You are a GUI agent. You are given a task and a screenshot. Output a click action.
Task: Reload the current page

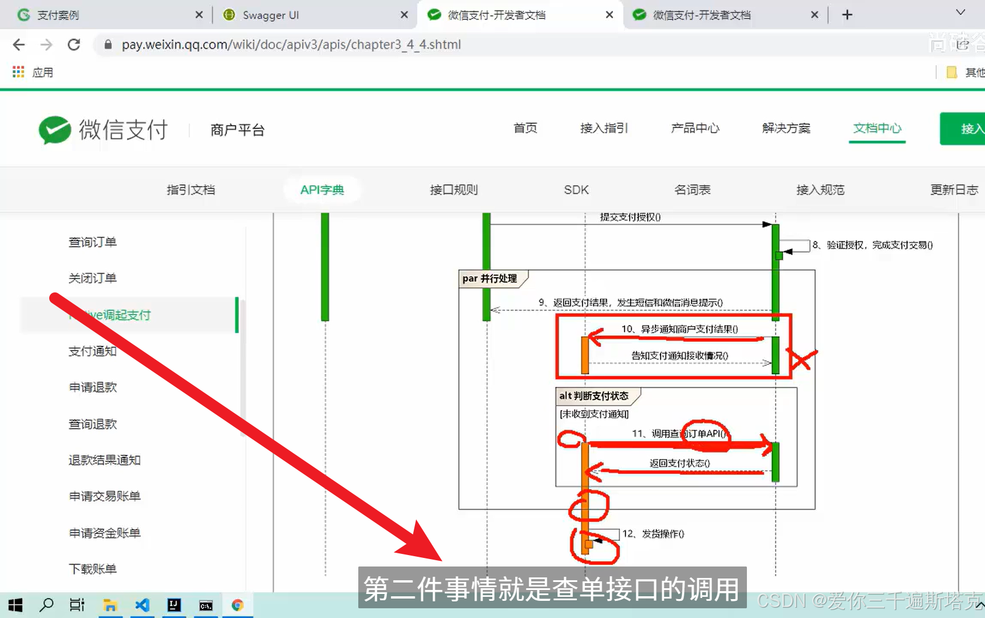pyautogui.click(x=74, y=45)
